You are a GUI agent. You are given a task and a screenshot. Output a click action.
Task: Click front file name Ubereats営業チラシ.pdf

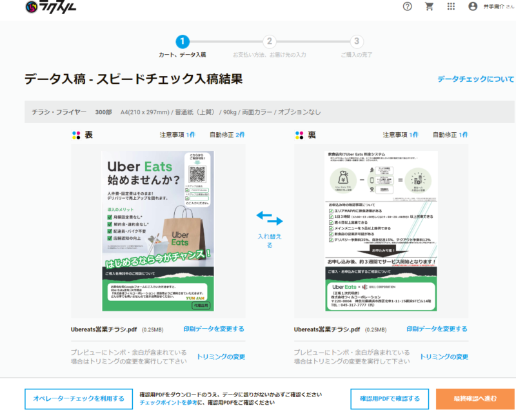coord(104,329)
